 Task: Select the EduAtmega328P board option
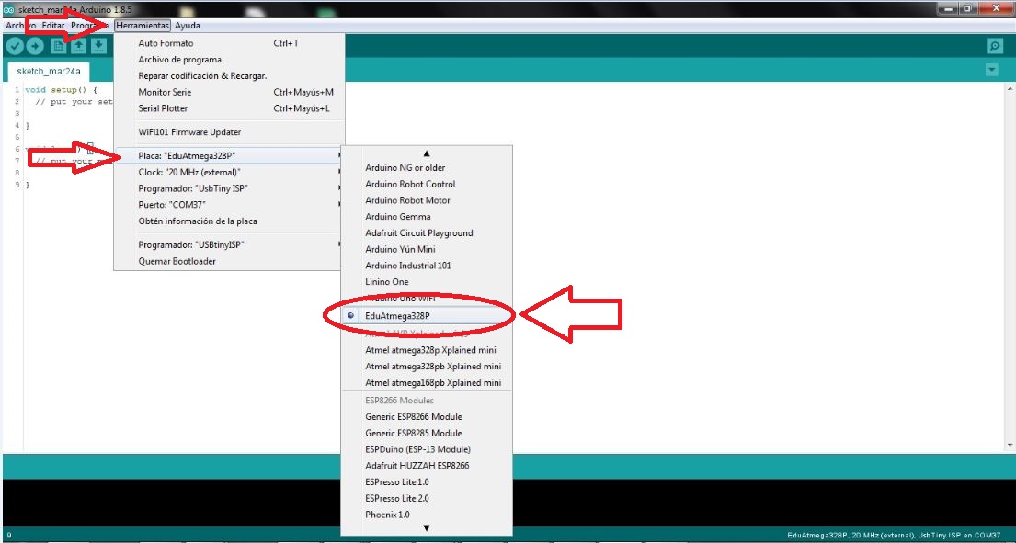coord(427,315)
